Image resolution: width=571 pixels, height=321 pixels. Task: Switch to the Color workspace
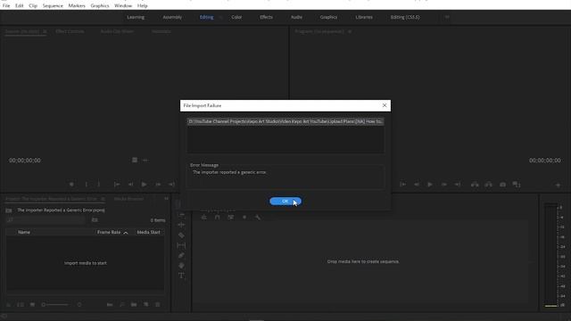click(x=236, y=17)
